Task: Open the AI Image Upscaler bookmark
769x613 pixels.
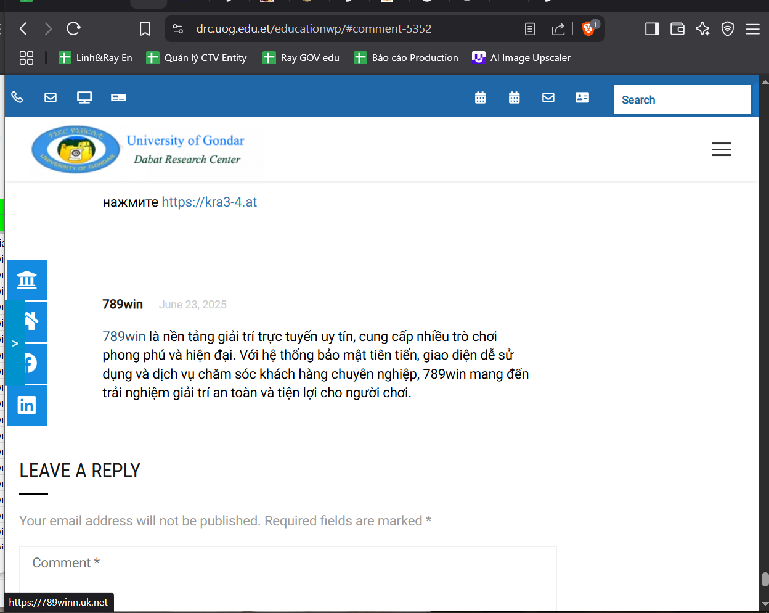Action: coord(521,58)
